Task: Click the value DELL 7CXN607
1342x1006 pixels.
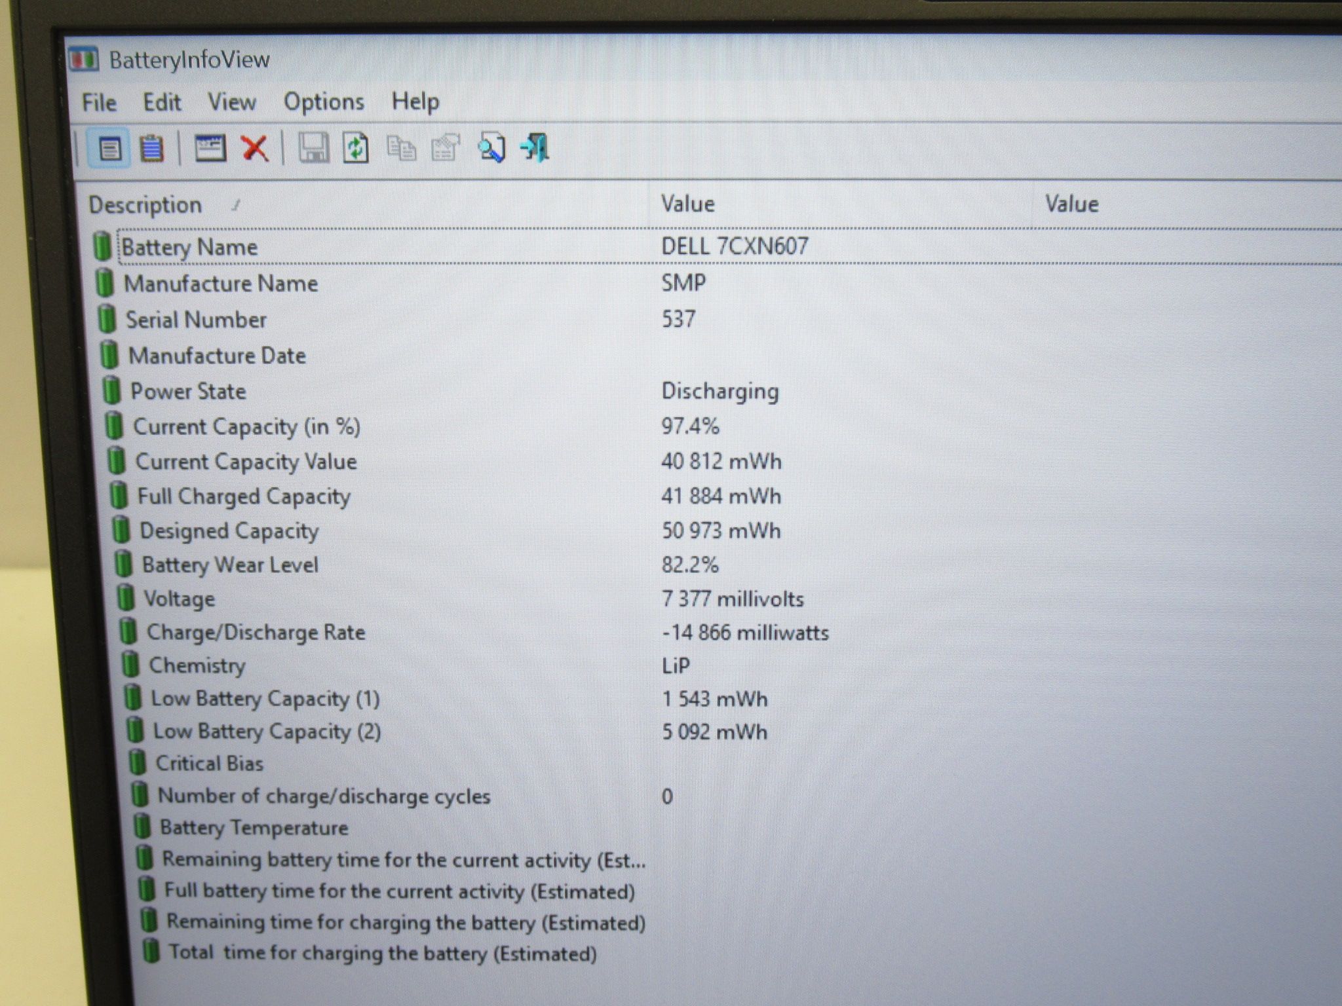Action: [x=735, y=246]
